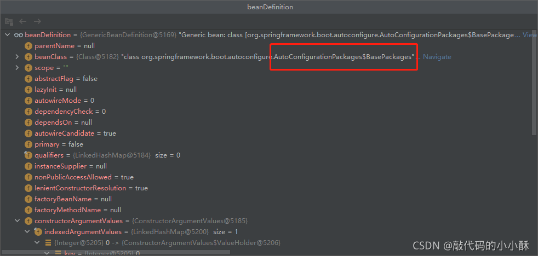Screen dimensions: 538x256
Task: Go back with the left arrow
Action: pos(23,21)
